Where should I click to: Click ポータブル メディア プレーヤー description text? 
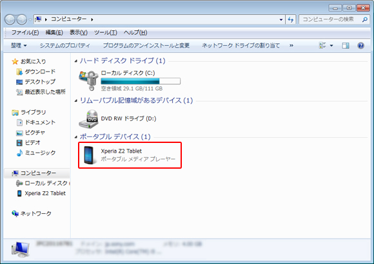[138, 159]
